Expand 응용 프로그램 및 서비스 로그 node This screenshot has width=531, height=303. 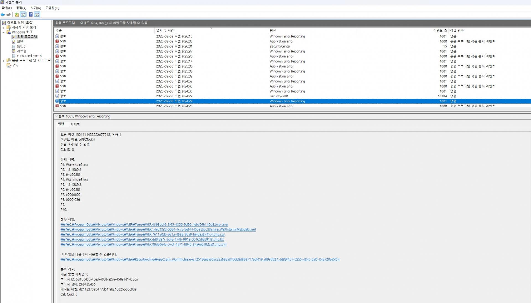[4, 61]
